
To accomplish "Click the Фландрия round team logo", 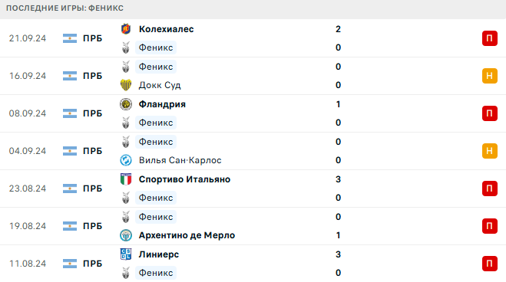I will (126, 104).
